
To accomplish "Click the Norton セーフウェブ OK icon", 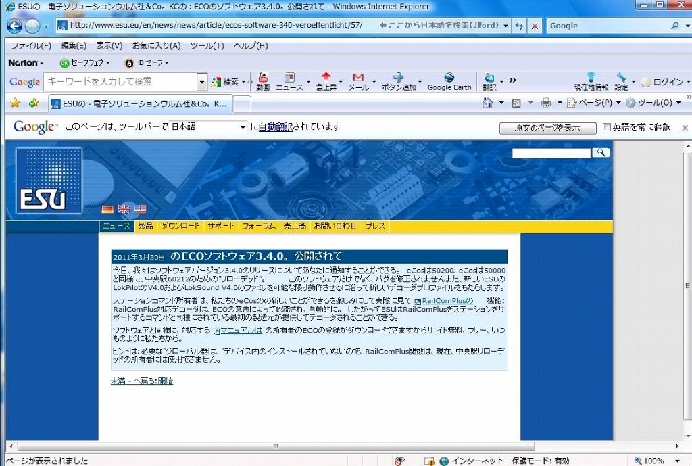I will [x=64, y=63].
